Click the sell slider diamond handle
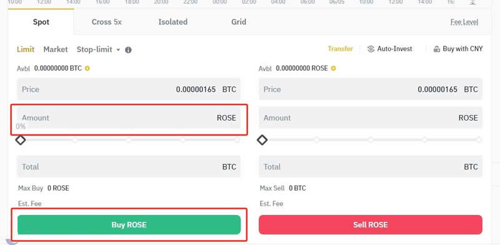The height and width of the screenshot is (245, 500). tap(262, 140)
